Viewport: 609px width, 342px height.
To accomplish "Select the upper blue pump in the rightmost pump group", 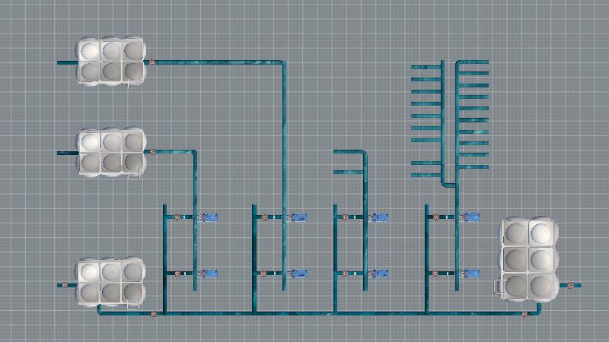I will pos(472,217).
